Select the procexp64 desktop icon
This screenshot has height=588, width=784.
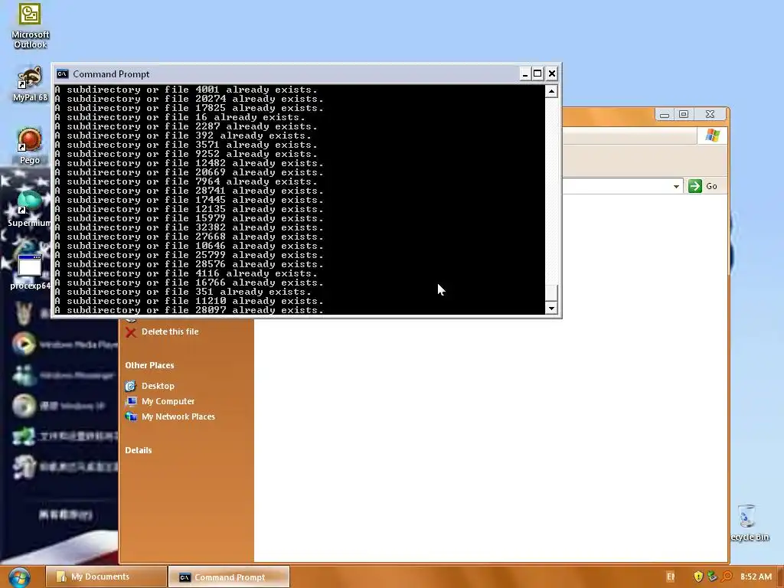[x=30, y=272]
